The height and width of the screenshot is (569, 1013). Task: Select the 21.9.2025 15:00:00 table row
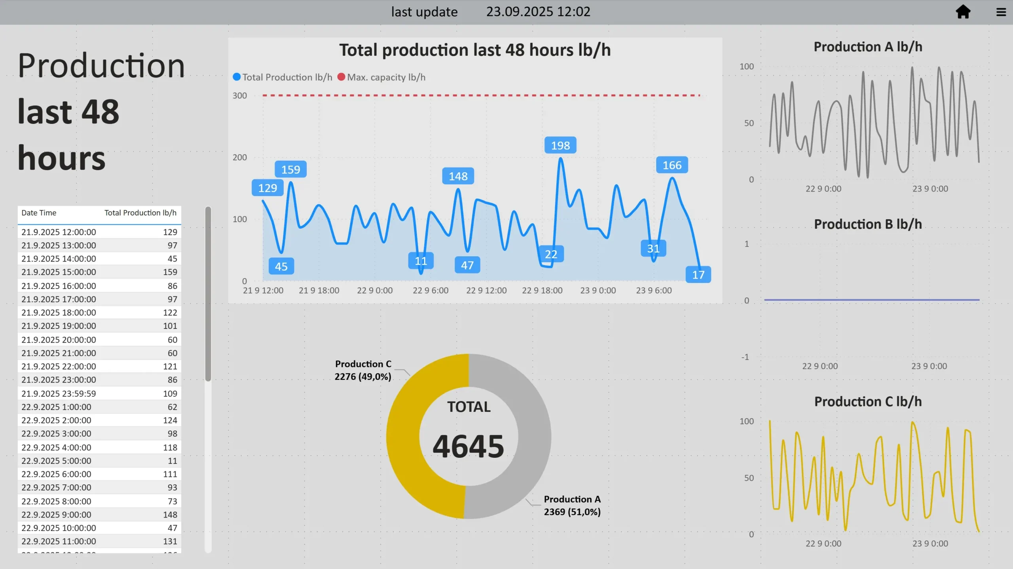coord(99,272)
